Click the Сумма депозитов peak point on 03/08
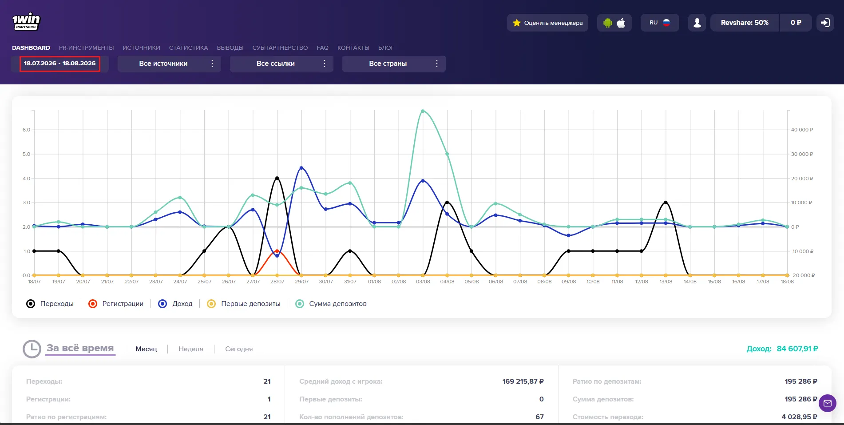The height and width of the screenshot is (425, 844). pyautogui.click(x=423, y=111)
